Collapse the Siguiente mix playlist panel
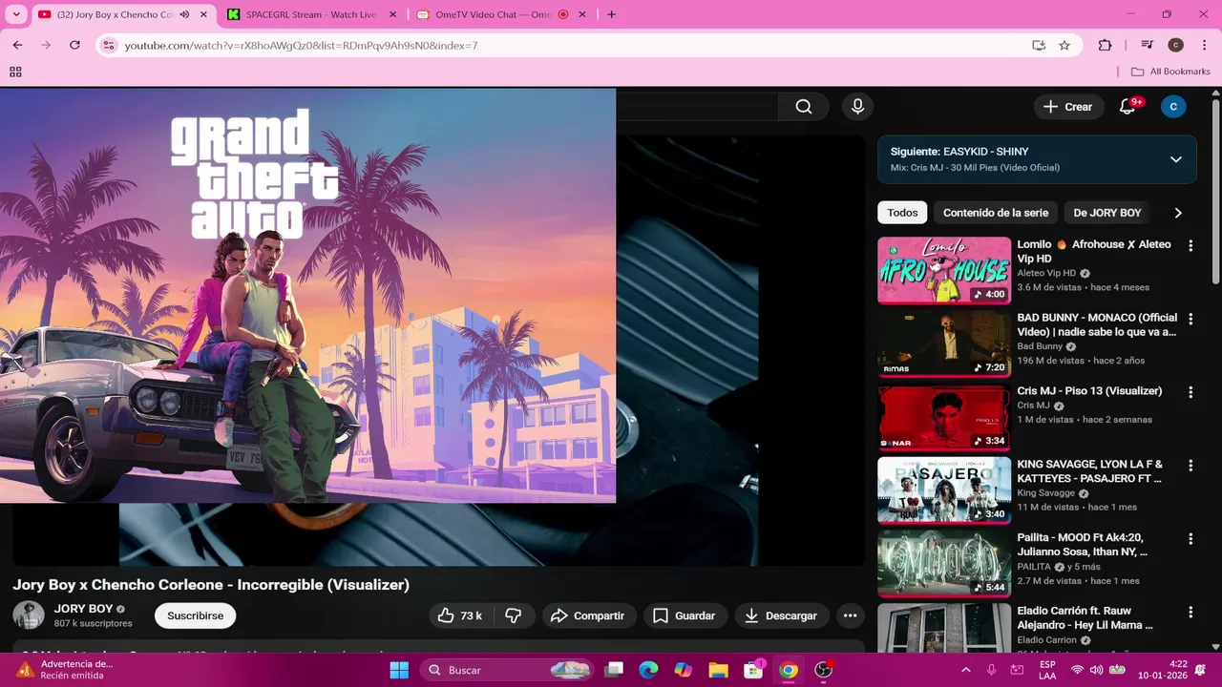Screen dimensions: 1222x687 point(1176,159)
